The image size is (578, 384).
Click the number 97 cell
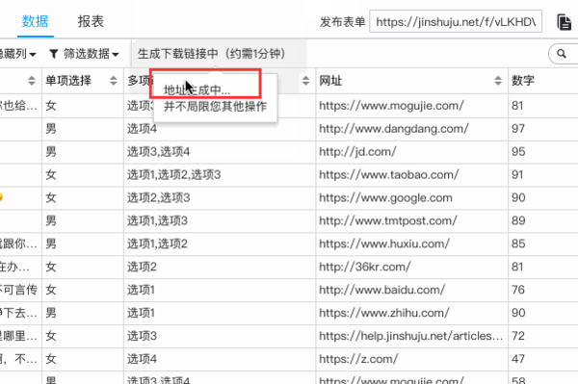point(543,129)
